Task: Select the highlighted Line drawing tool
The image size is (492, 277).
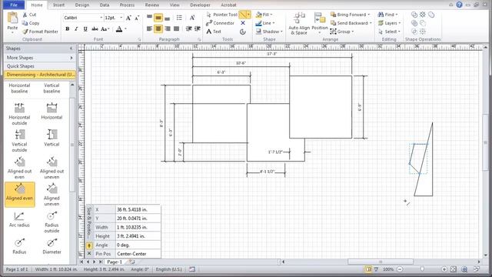Action: tap(243, 15)
